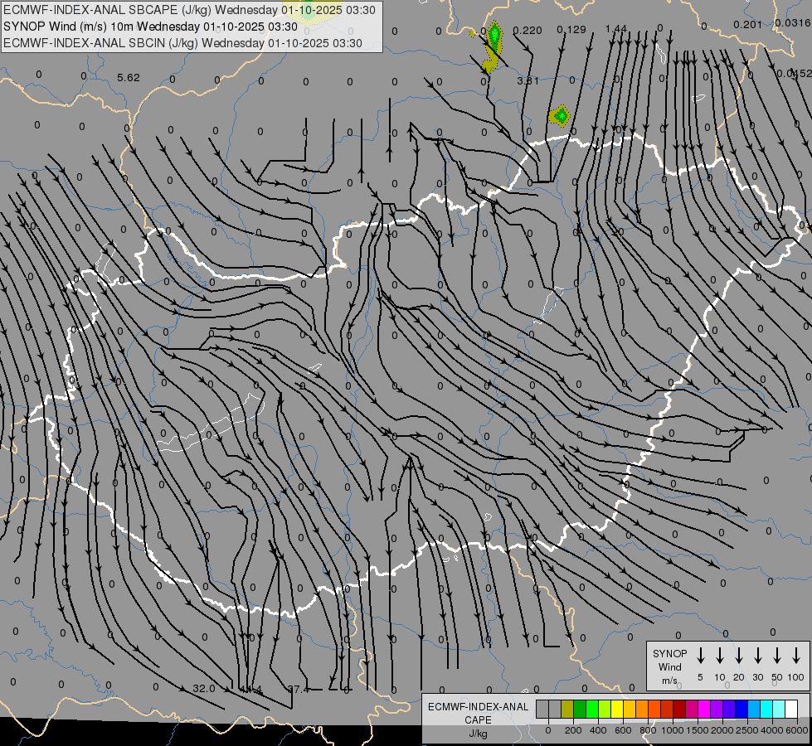
Task: Select the yellow swatch in CAPE color bar
Action: (617, 709)
